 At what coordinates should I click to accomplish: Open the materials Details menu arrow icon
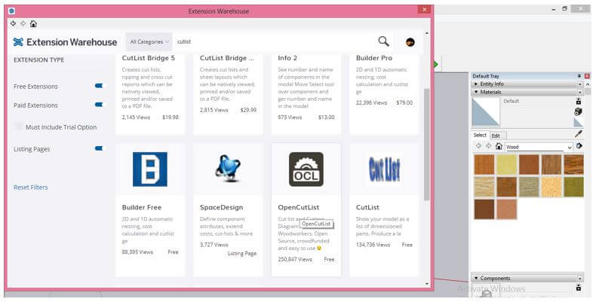[579, 146]
